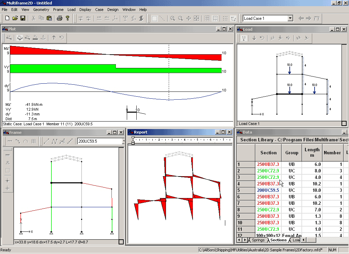Toggle the Mz moment diagram in Plot

(x=20, y=38)
